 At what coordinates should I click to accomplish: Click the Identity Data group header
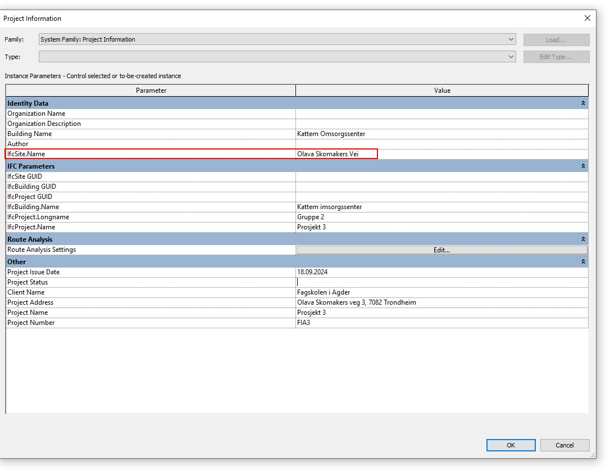[297, 103]
